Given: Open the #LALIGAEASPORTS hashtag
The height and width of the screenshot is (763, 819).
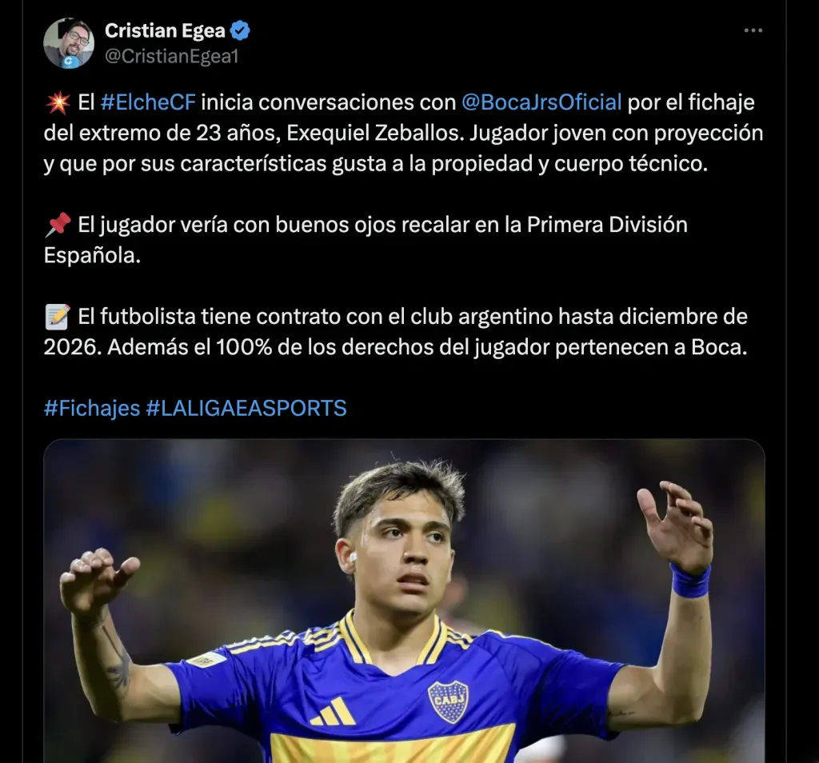Looking at the screenshot, I should 246,409.
